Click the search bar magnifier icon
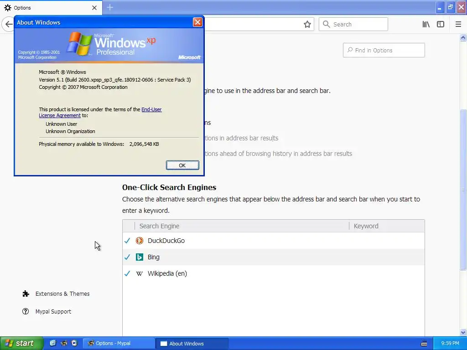This screenshot has width=467, height=350. click(x=327, y=24)
